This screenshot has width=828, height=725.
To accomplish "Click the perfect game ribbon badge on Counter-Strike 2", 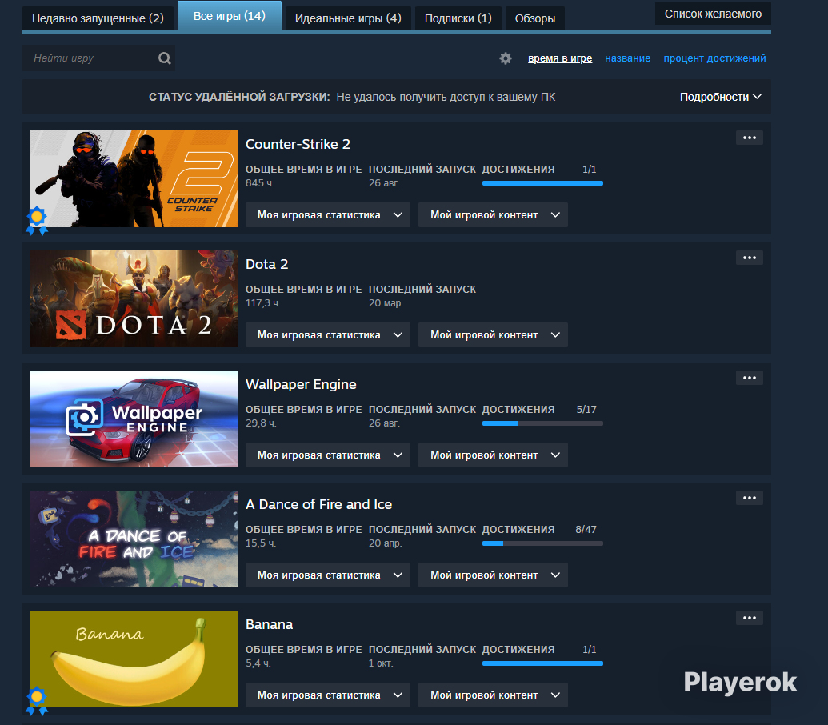I will click(x=37, y=221).
